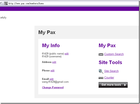This screenshot has width=140, height=104.
Task: Click the black My Pax page title
Action: pos(47,32)
